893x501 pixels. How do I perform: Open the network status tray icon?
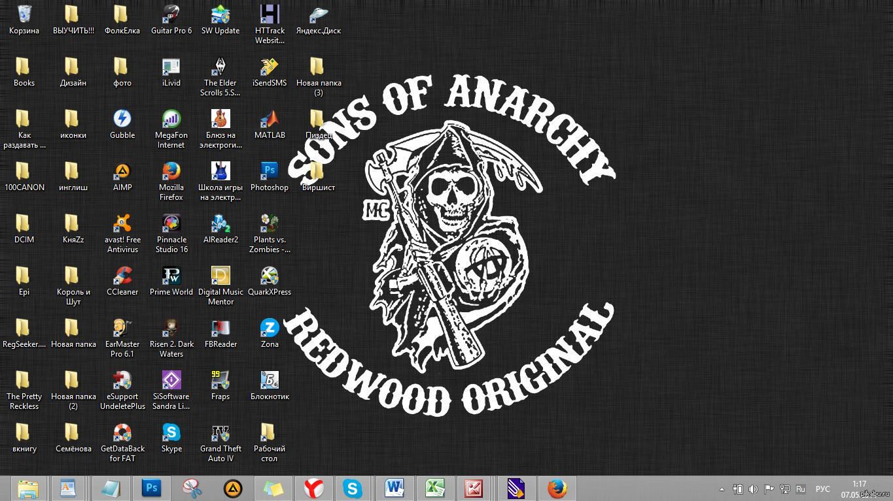784,489
